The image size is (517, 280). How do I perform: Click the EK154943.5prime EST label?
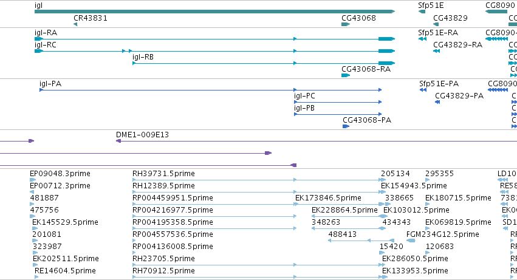414,186
